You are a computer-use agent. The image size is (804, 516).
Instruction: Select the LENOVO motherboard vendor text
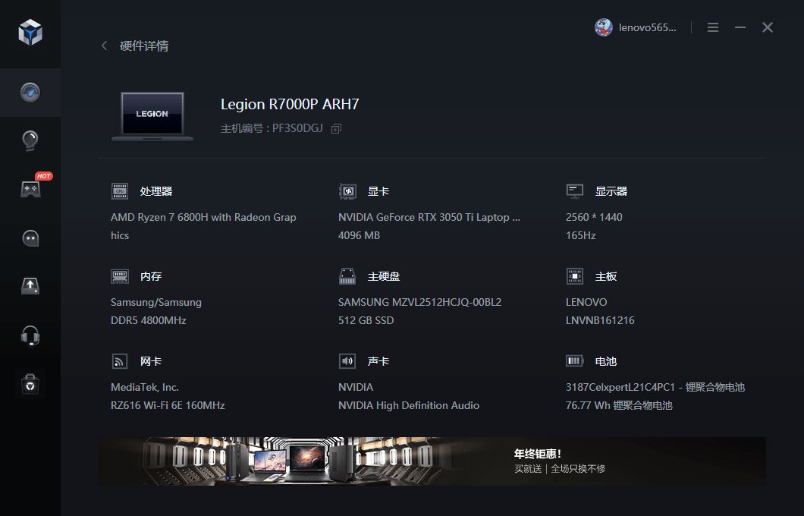[x=586, y=302]
